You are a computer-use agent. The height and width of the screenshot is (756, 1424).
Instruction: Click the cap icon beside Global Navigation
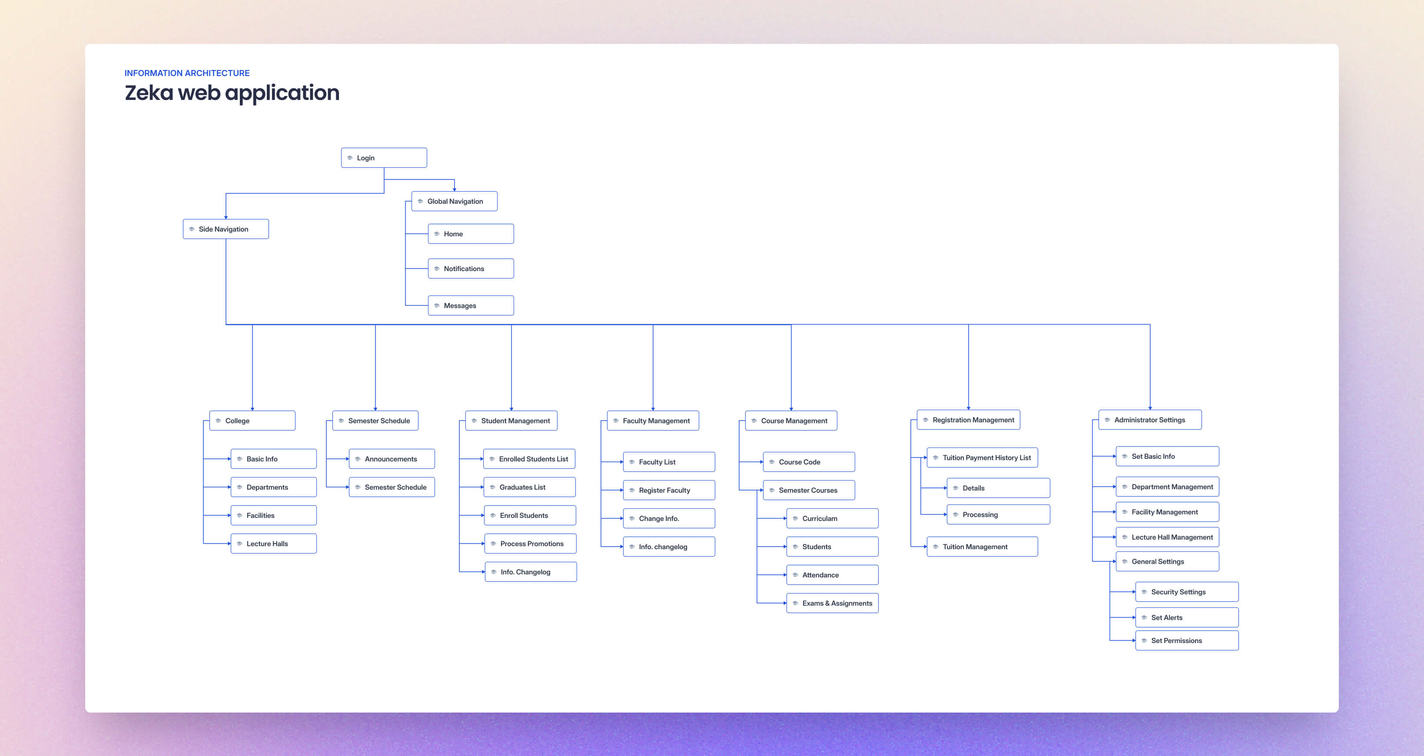[420, 201]
